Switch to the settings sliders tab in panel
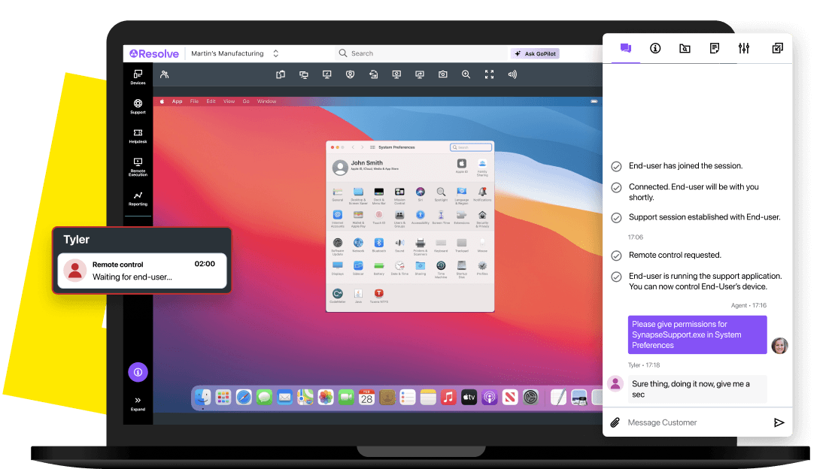The image size is (835, 469). click(744, 48)
